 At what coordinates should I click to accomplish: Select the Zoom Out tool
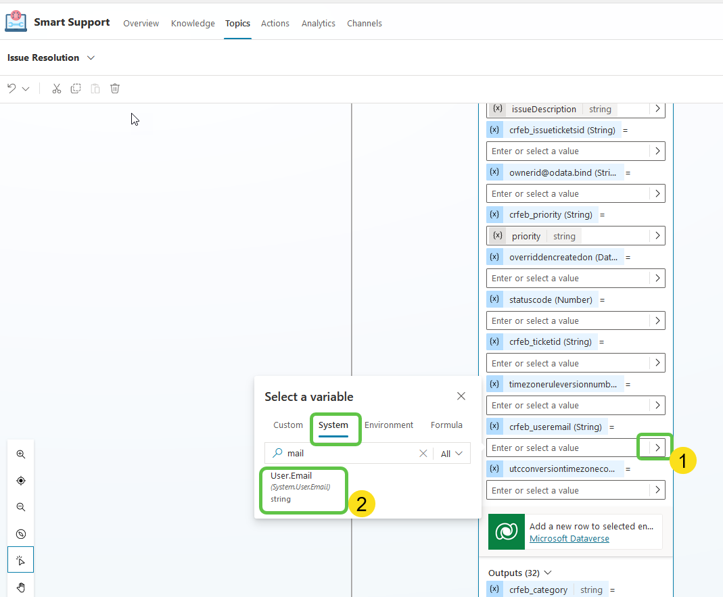pos(20,506)
